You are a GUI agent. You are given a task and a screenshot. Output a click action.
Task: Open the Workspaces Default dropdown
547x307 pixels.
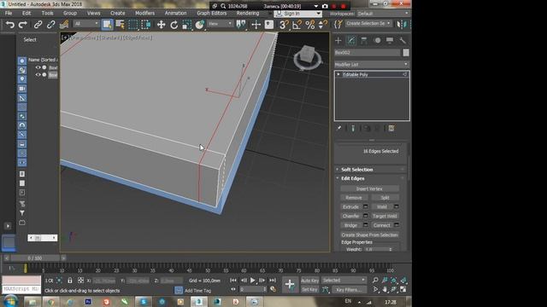pos(383,14)
